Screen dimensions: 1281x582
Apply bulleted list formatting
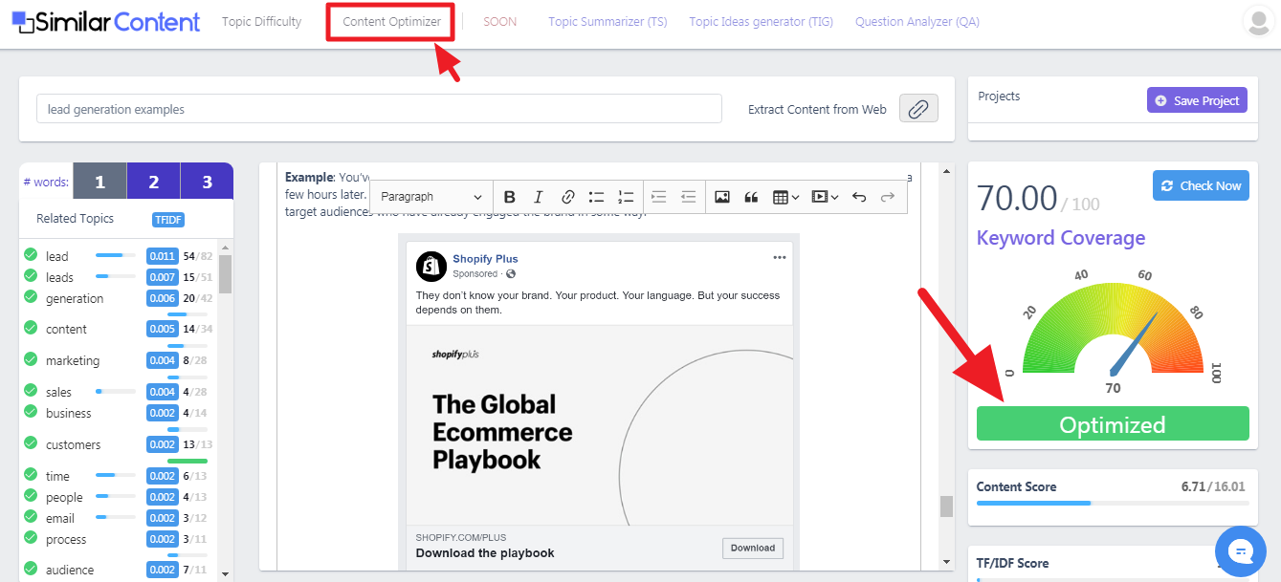[x=596, y=197]
